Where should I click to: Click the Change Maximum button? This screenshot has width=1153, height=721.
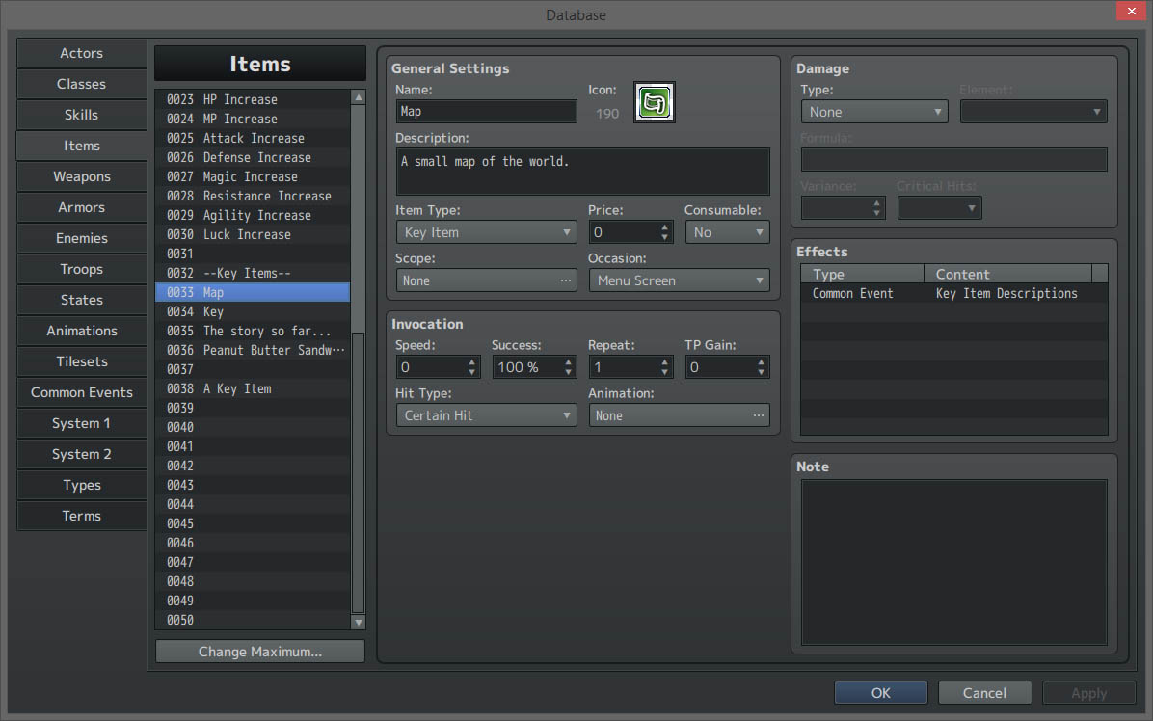[x=260, y=652]
